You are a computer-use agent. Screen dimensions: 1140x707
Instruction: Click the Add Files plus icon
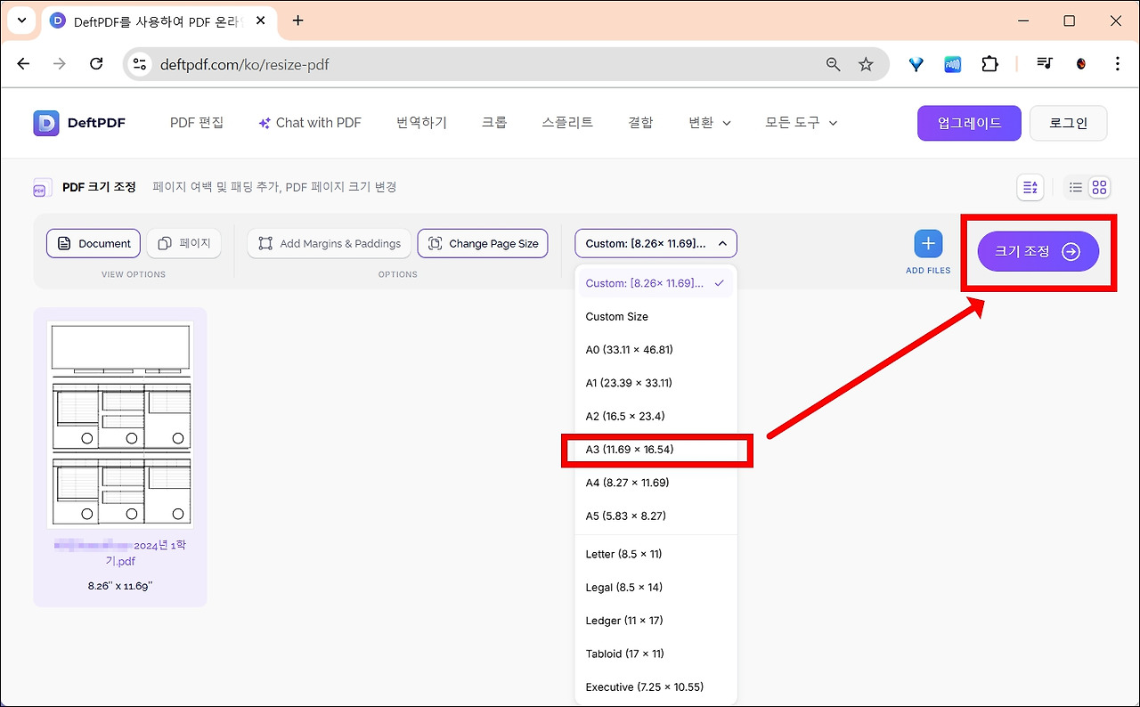click(928, 244)
